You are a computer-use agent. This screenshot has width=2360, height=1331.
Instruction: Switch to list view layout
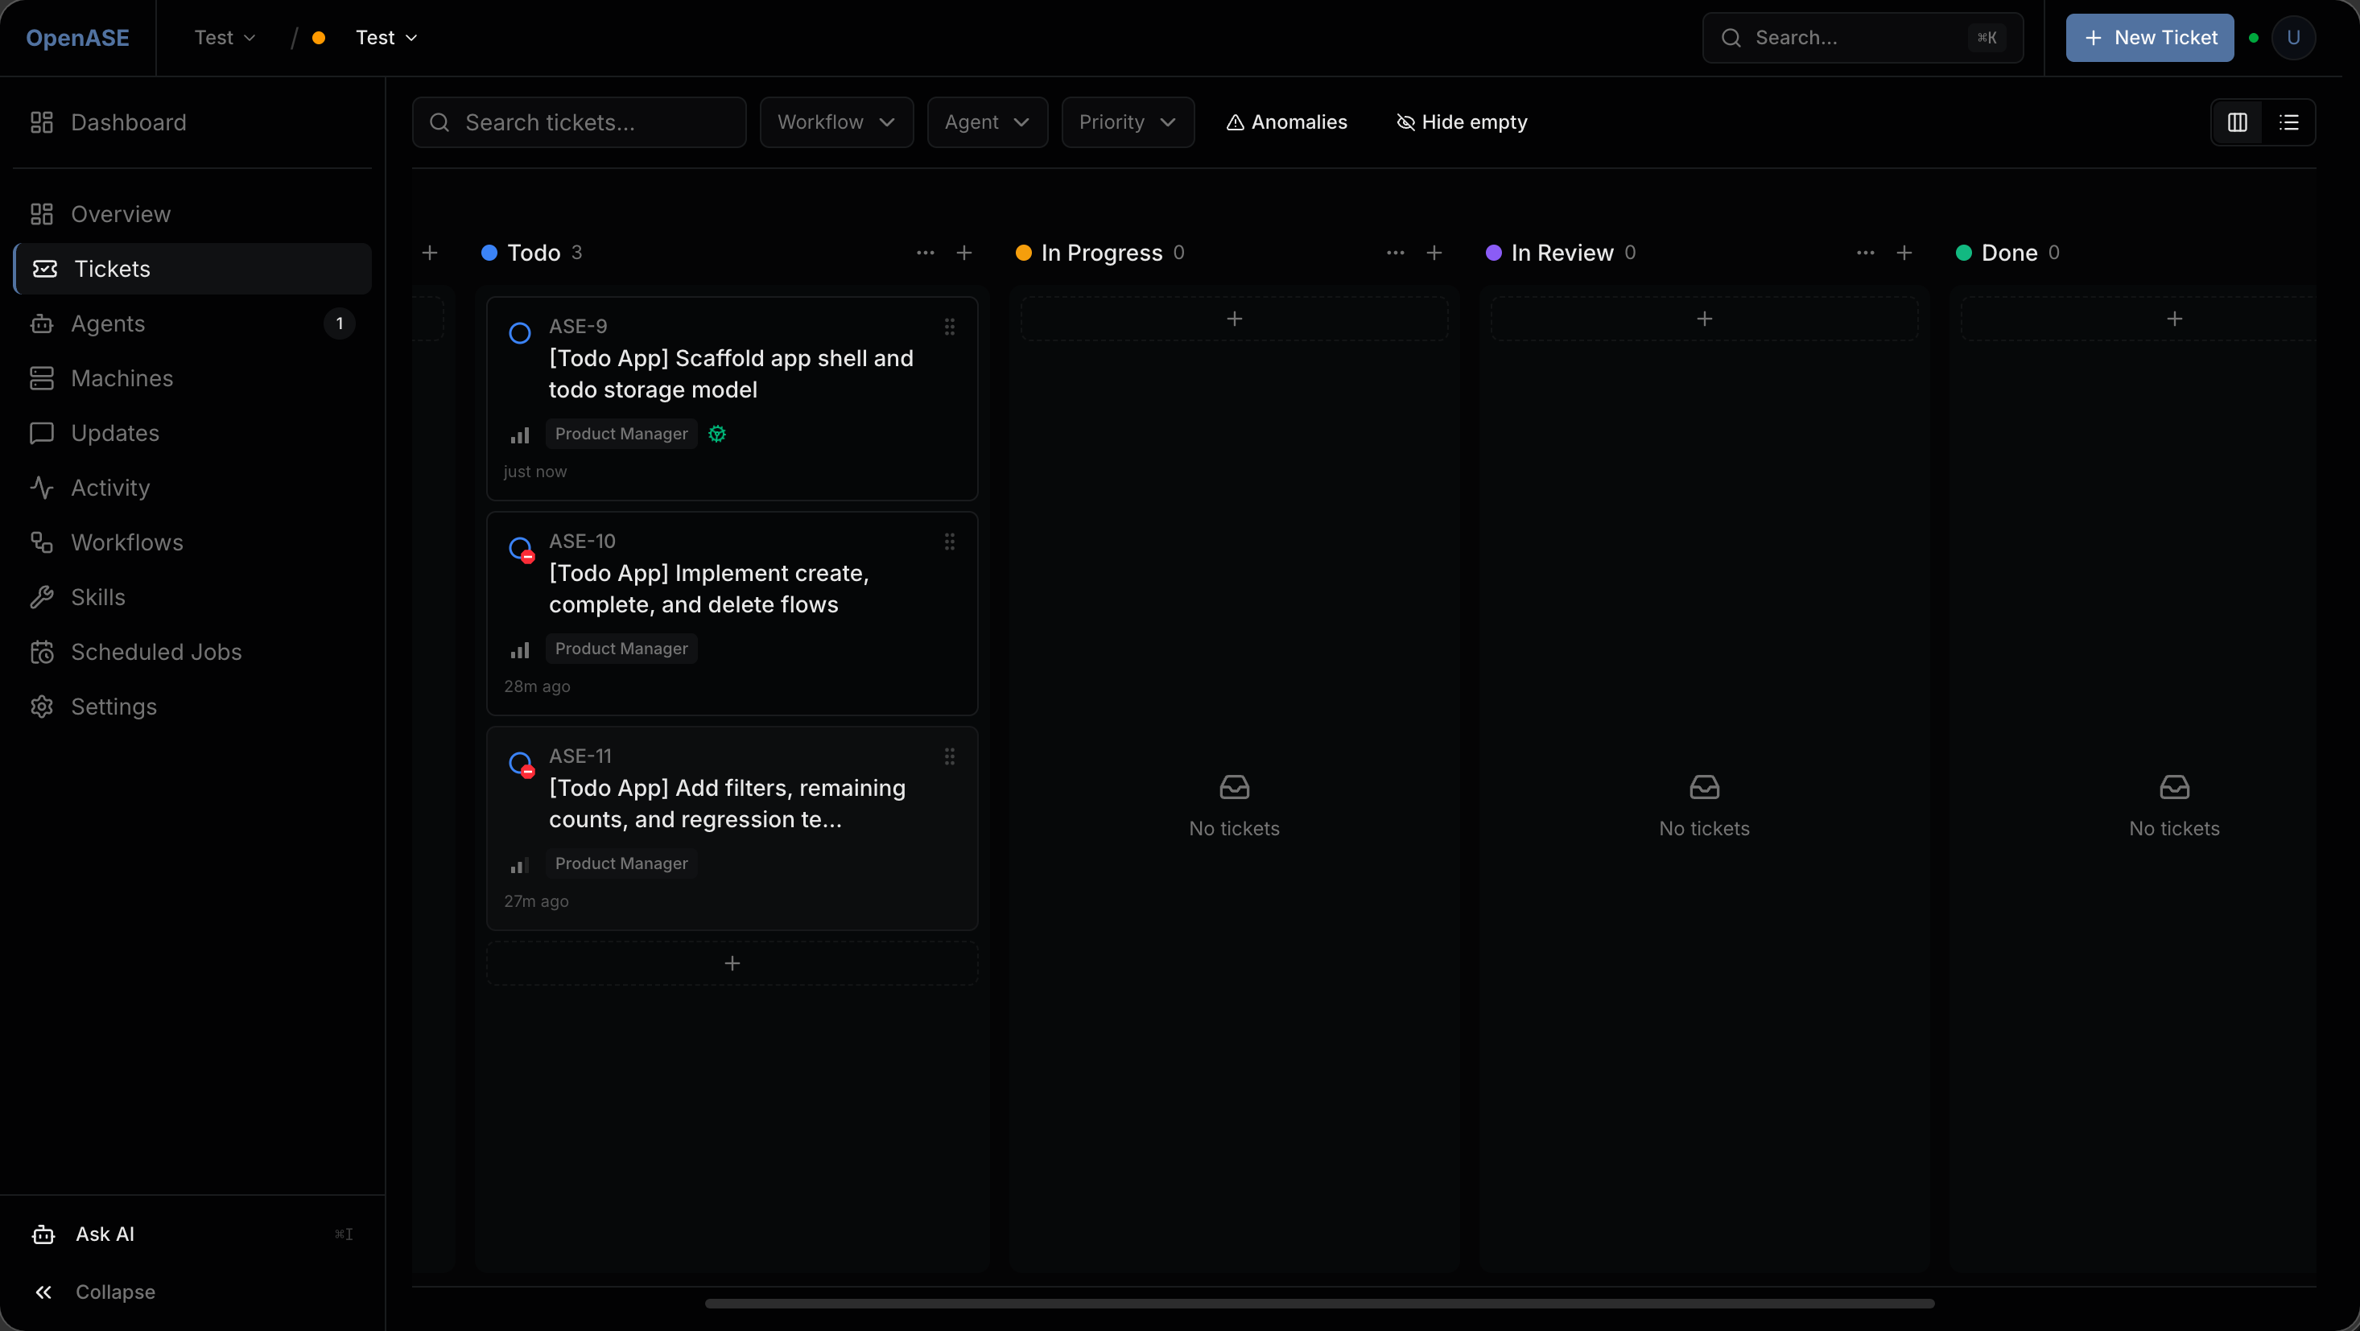2289,122
